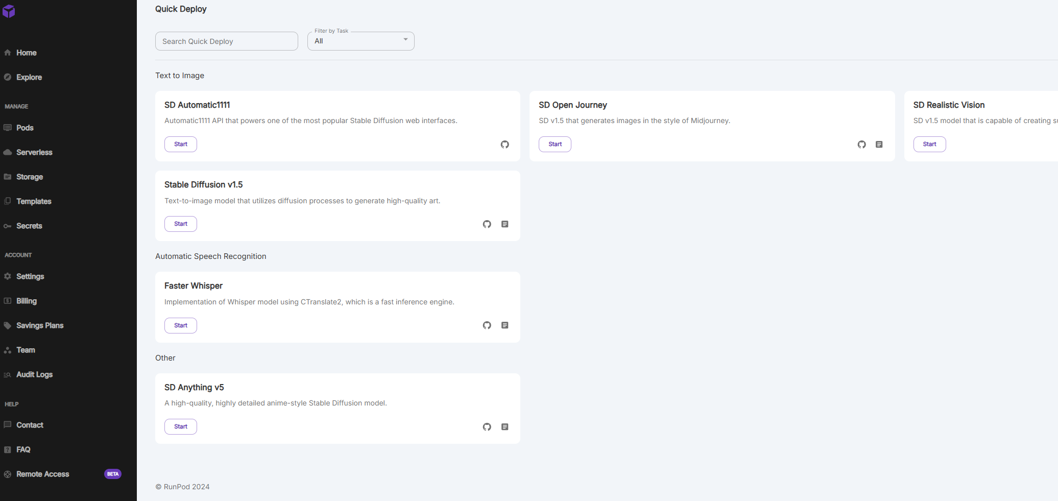Open Remote Access beta section
The height and width of the screenshot is (501, 1058).
click(x=42, y=474)
